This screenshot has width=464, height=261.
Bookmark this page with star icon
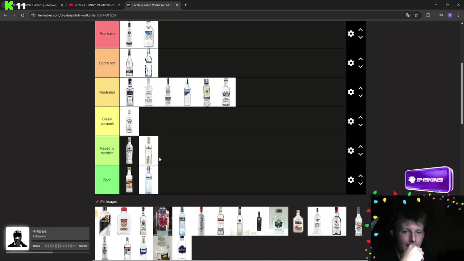[x=416, y=15]
